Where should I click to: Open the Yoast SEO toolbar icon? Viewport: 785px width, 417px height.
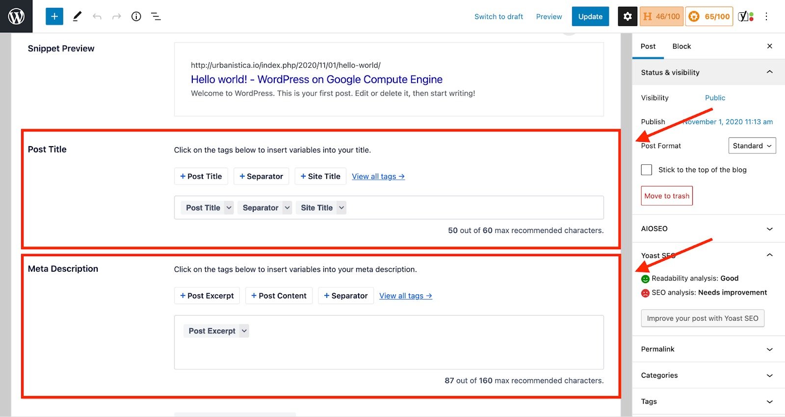coord(746,16)
